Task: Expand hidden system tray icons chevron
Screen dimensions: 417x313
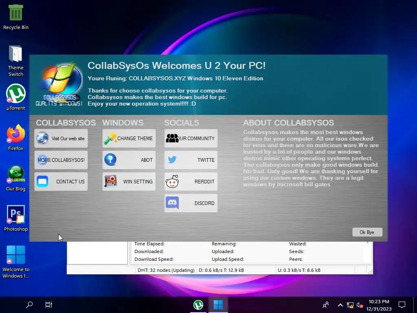Action: (x=340, y=305)
